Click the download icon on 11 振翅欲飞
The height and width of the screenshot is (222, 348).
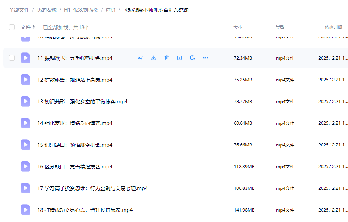coord(153,58)
